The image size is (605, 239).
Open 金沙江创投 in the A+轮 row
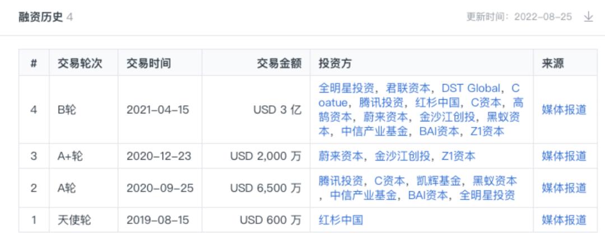[x=402, y=156]
